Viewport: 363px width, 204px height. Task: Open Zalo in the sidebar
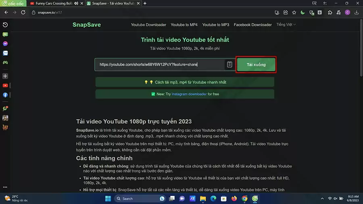tap(5, 53)
